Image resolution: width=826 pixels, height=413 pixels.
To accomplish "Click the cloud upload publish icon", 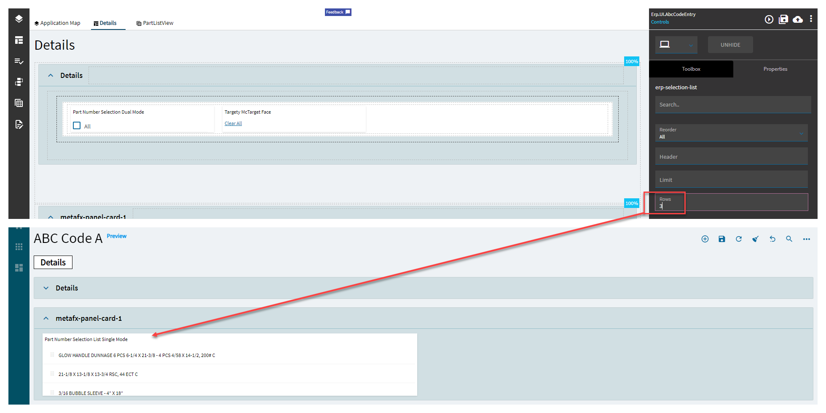I will [798, 19].
